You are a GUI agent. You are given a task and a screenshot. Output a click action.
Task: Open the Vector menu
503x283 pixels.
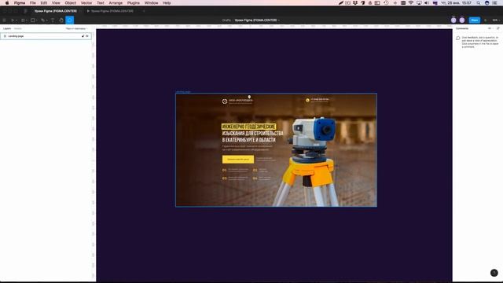tap(86, 3)
